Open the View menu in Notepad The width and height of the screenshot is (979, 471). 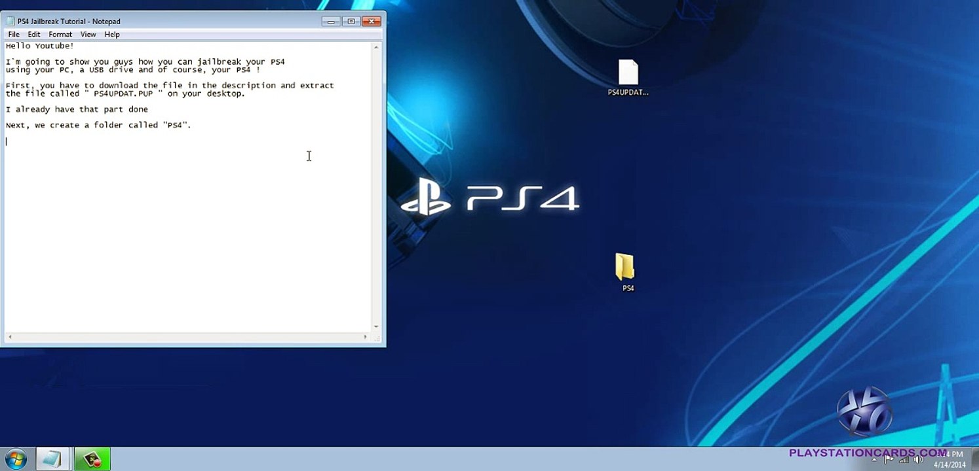pyautogui.click(x=88, y=35)
